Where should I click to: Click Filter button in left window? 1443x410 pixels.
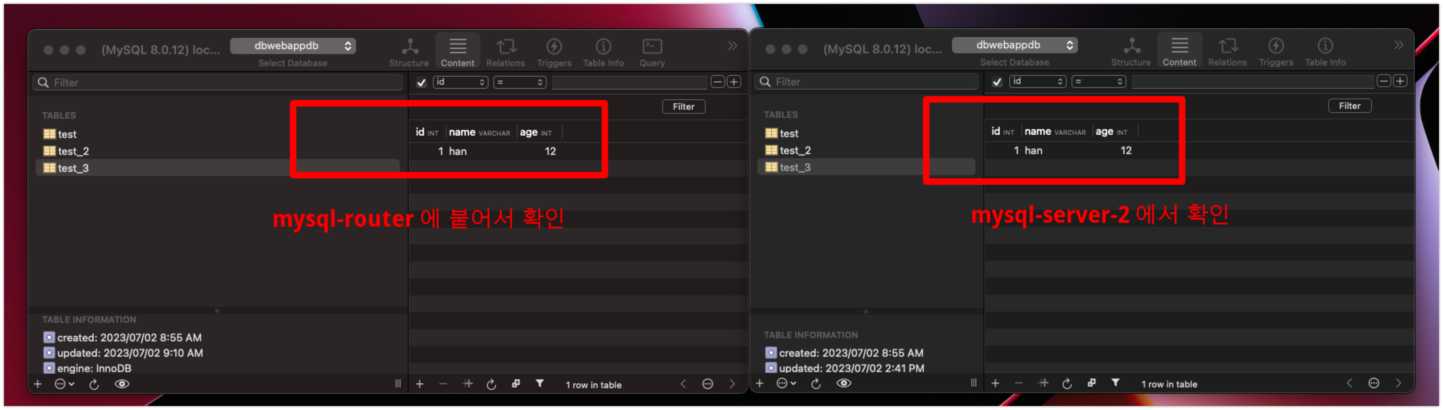click(x=684, y=107)
